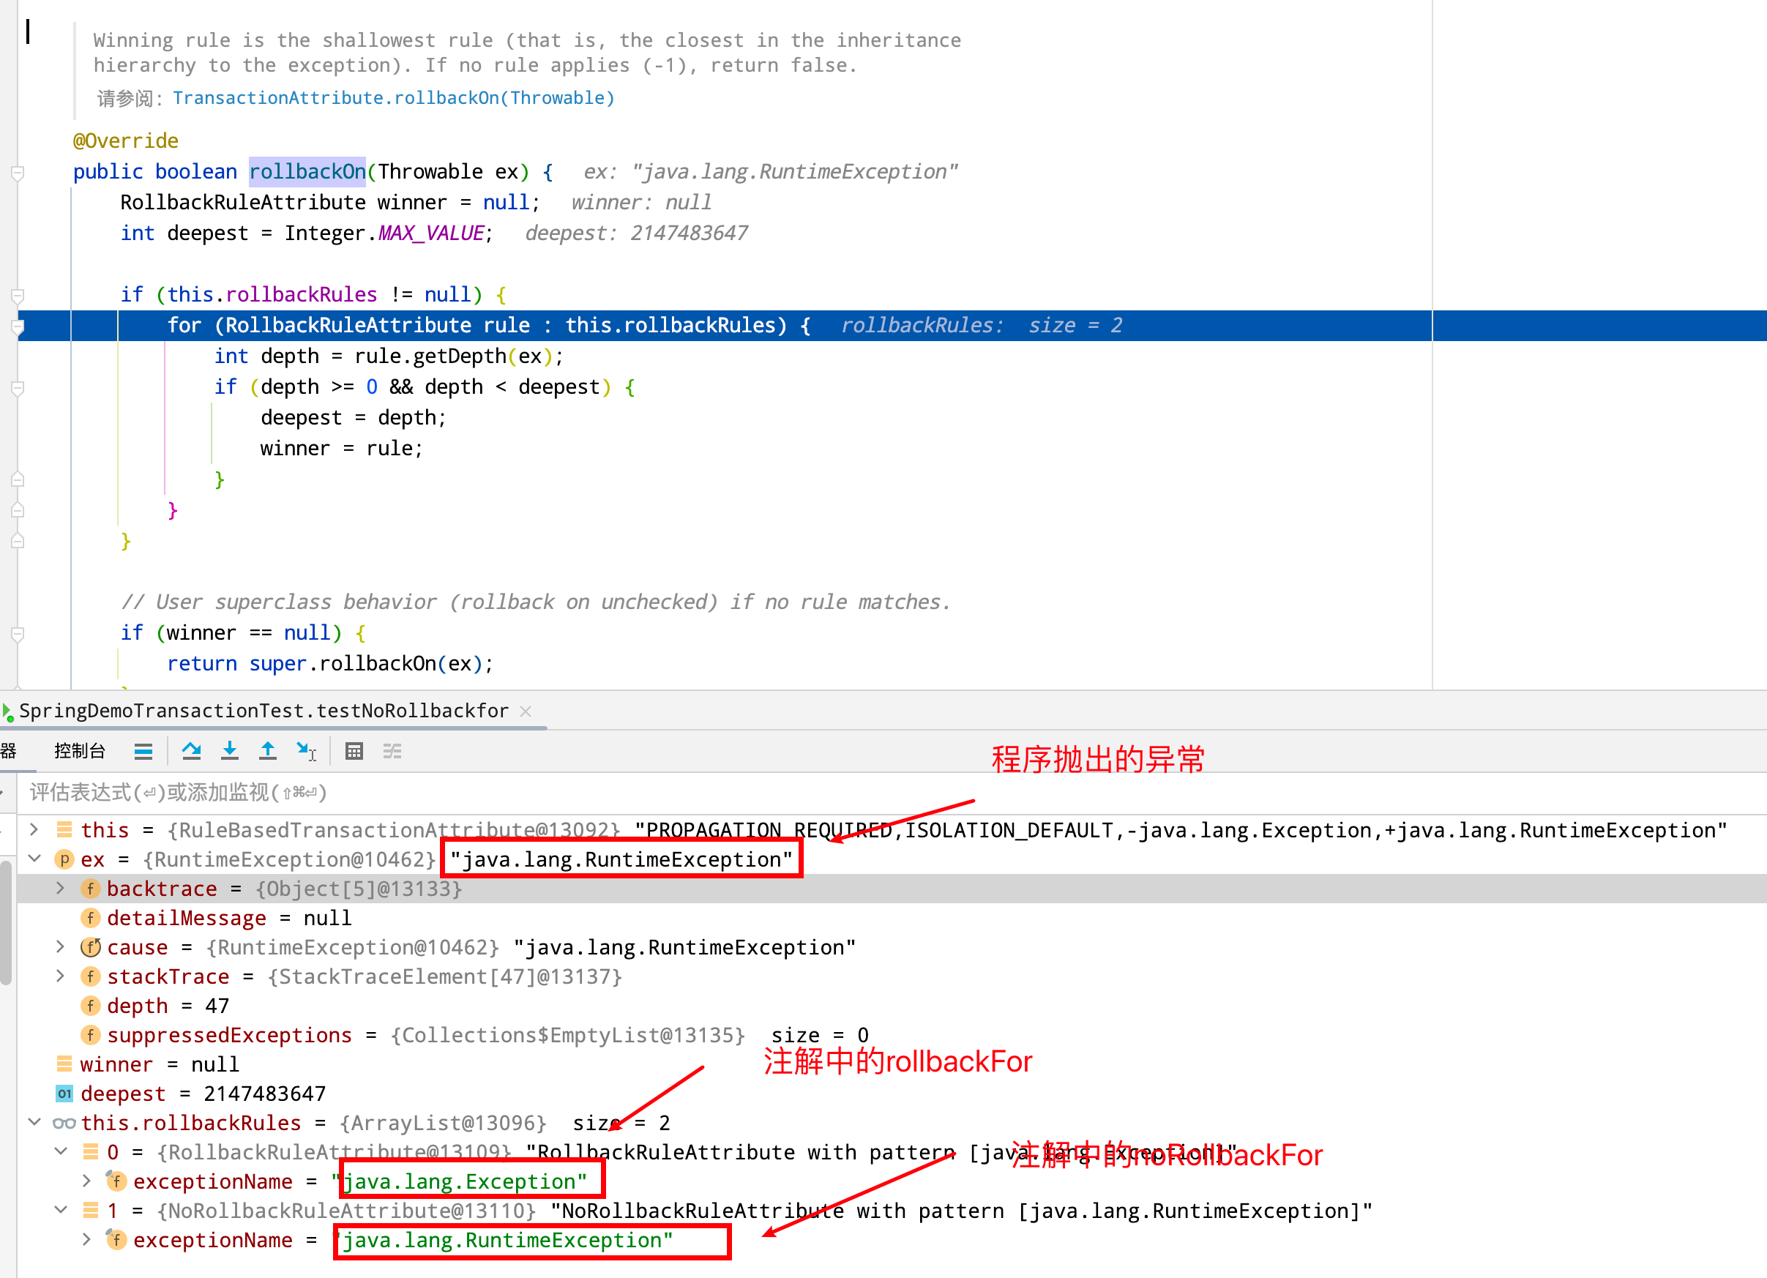Expand the backtrace Object[5] node
This screenshot has height=1278, width=1767.
[61, 889]
